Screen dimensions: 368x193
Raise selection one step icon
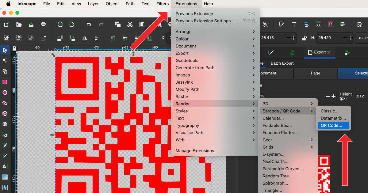click(x=125, y=38)
